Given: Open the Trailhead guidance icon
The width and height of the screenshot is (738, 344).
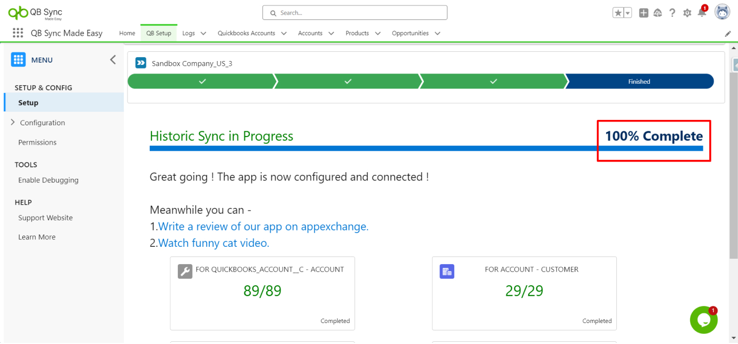Looking at the screenshot, I should (x=658, y=13).
